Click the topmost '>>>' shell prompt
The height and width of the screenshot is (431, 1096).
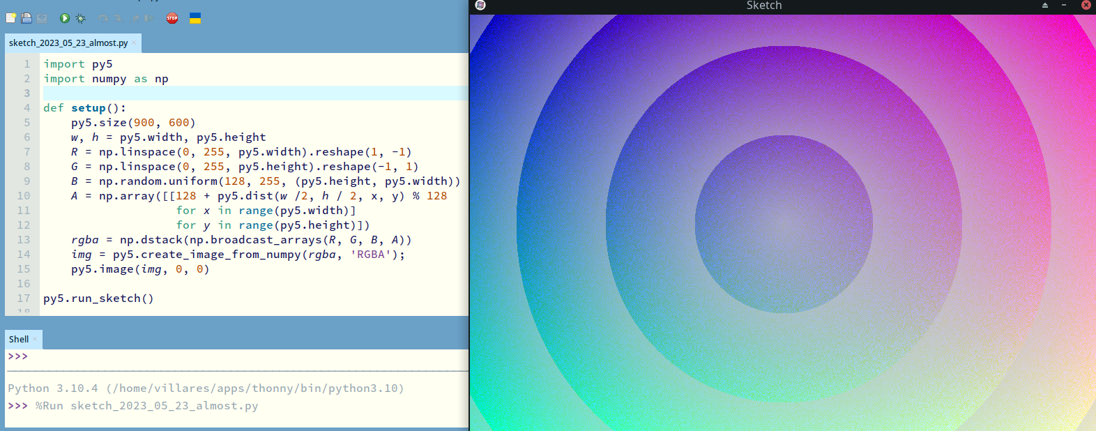[x=17, y=356]
